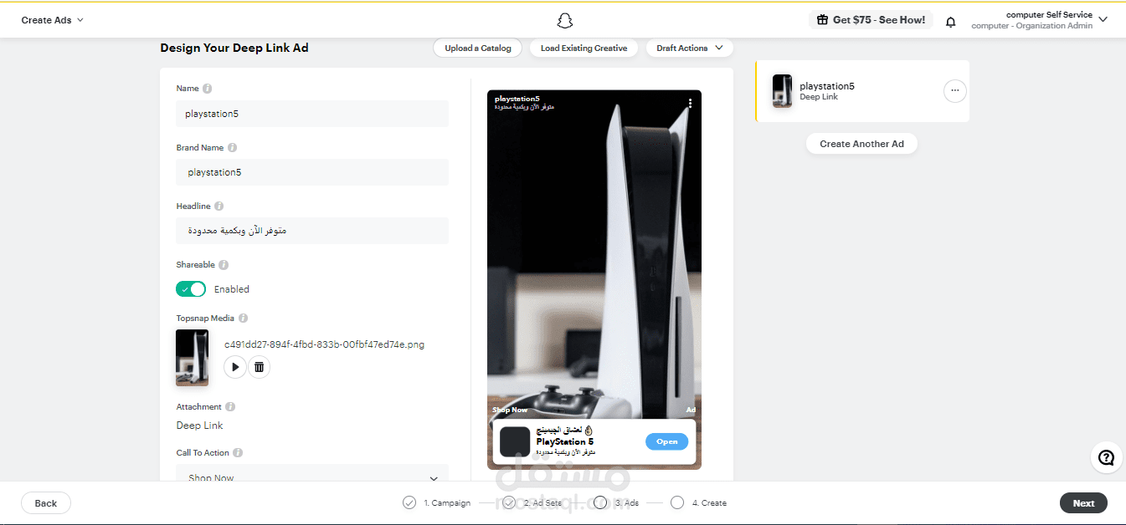Click the Open button in ad preview
This screenshot has height=525, width=1126.
(x=667, y=441)
